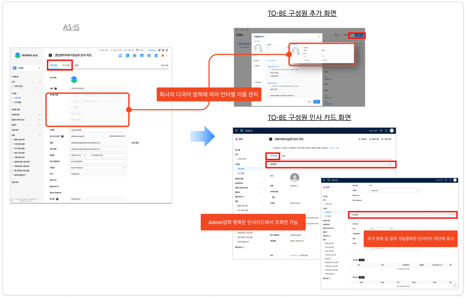Screen dimensions: 466x298
Task: Open the 사업장 BAAP Platform dropdown
Action: click(98, 168)
